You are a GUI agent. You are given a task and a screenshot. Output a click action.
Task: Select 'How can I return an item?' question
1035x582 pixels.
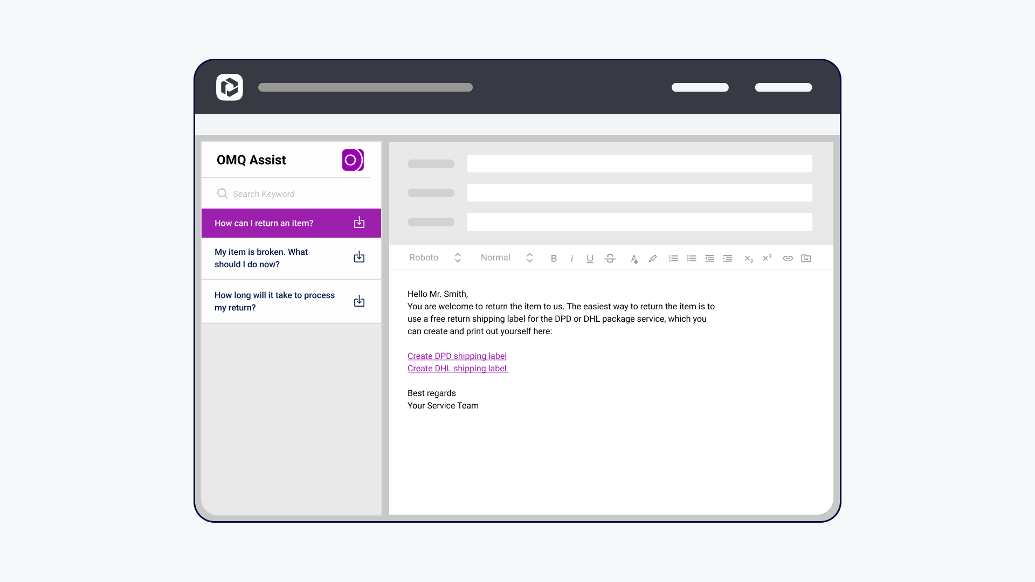pos(291,223)
